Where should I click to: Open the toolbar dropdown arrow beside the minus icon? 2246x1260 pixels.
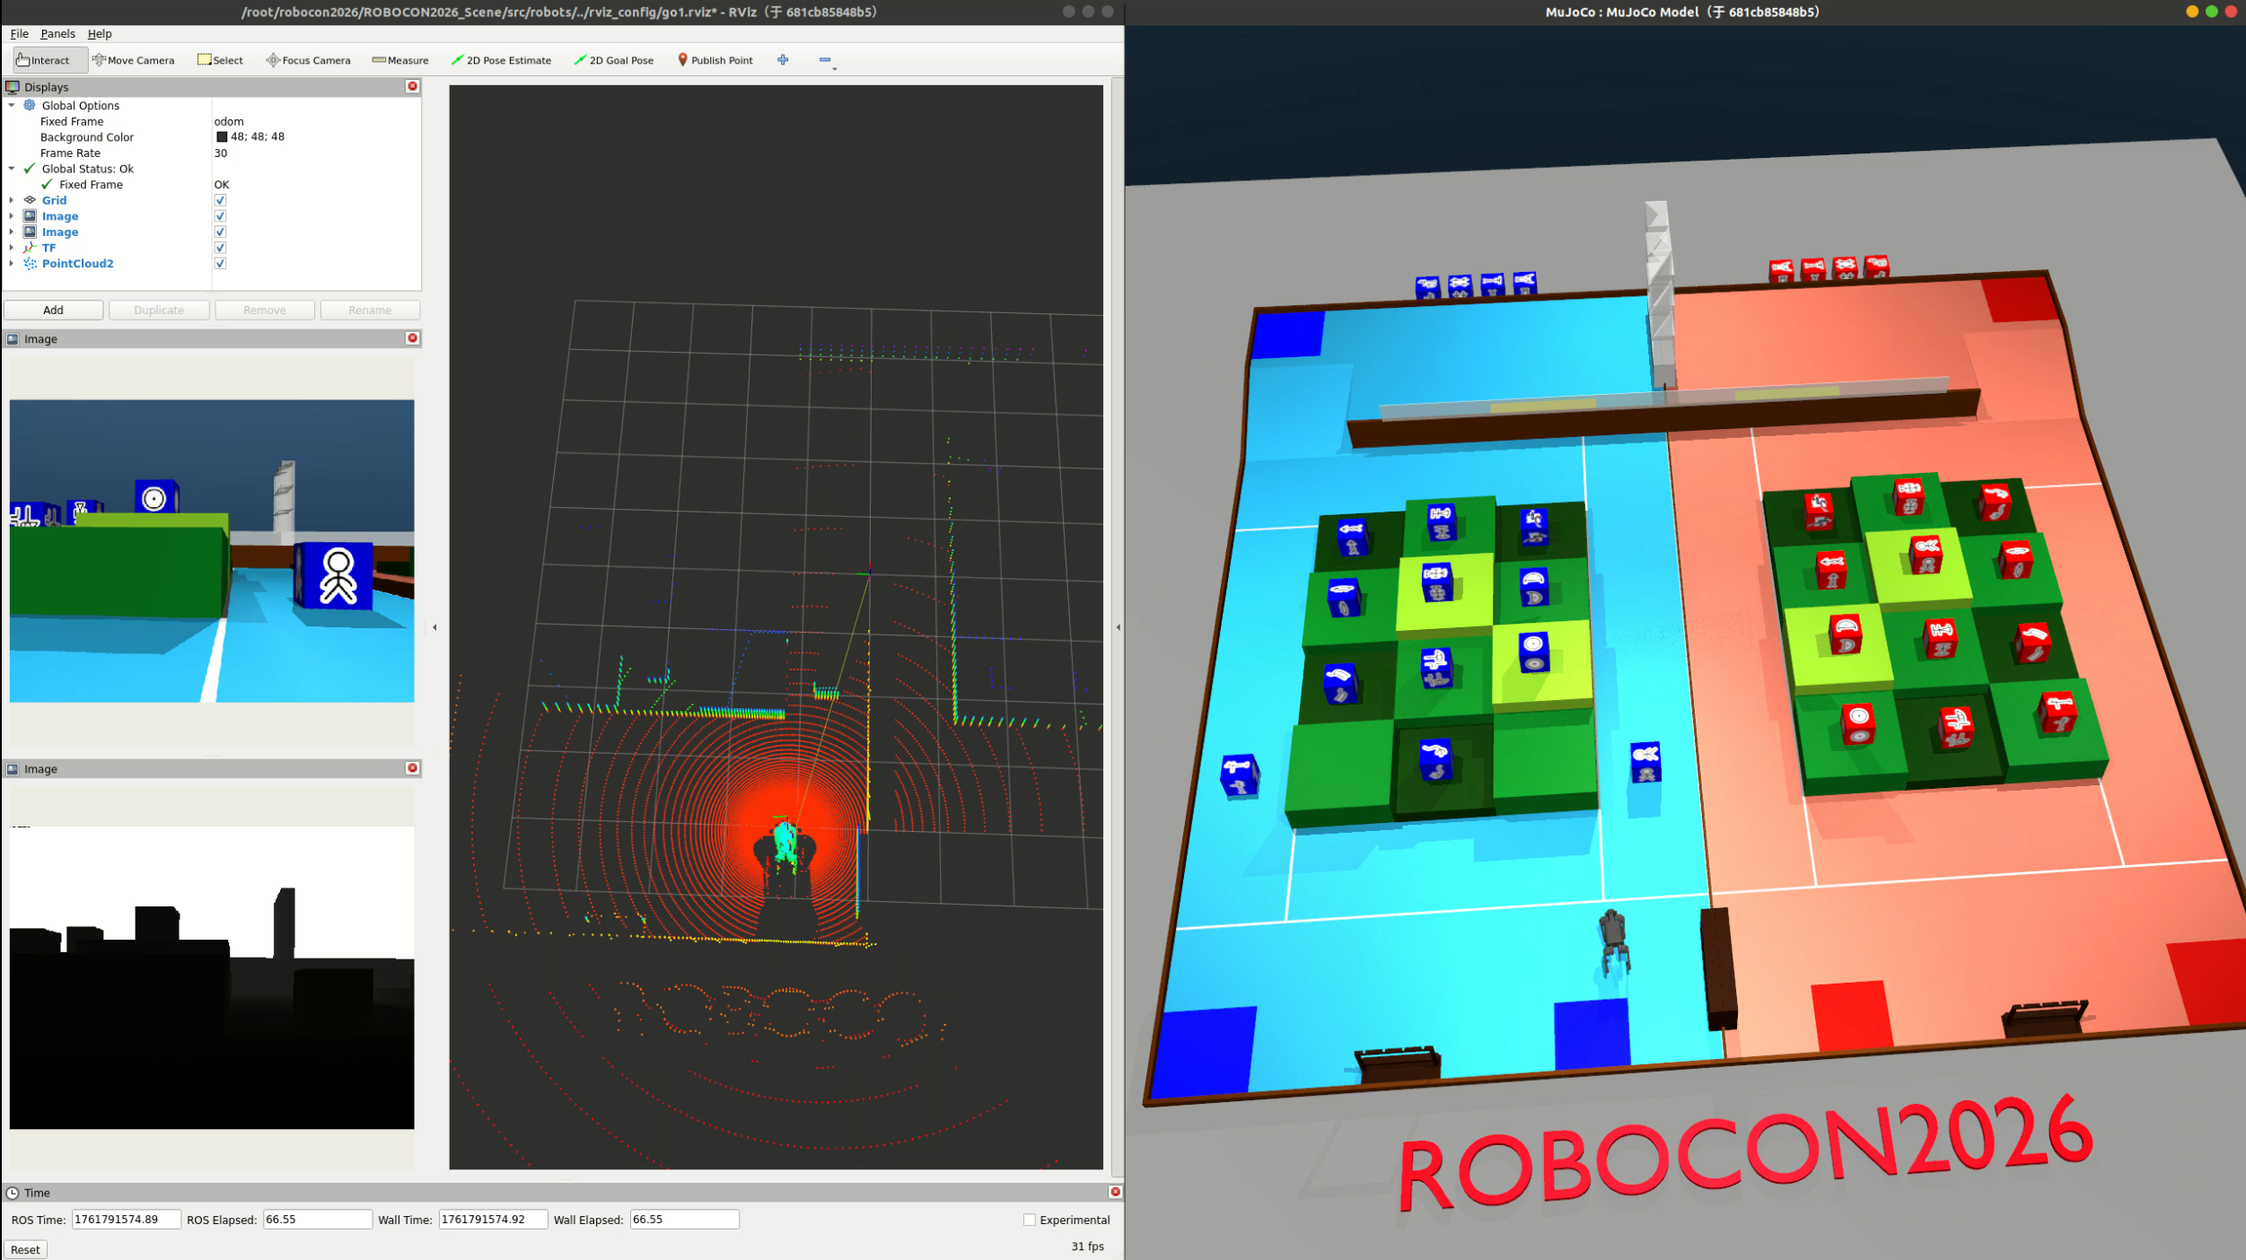coord(835,68)
